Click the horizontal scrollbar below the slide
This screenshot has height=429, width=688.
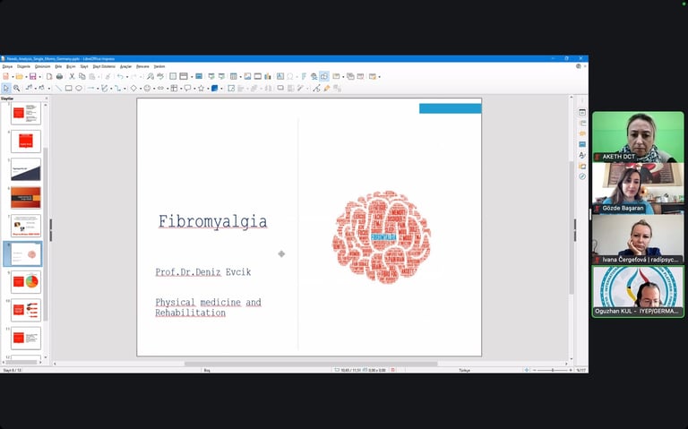tap(311, 364)
